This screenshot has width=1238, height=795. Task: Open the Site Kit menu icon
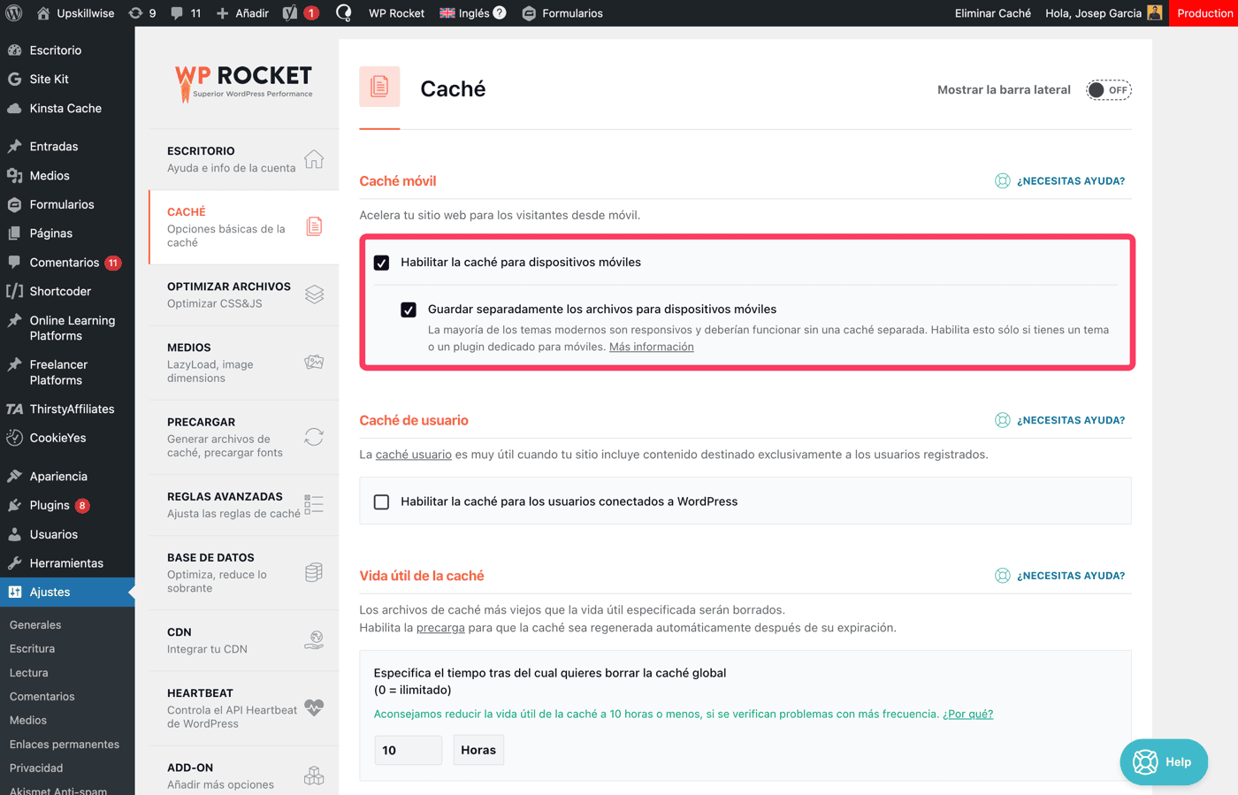click(14, 79)
